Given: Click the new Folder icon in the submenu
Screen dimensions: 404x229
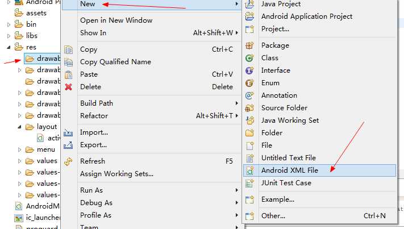Looking at the screenshot, I should 249,133.
